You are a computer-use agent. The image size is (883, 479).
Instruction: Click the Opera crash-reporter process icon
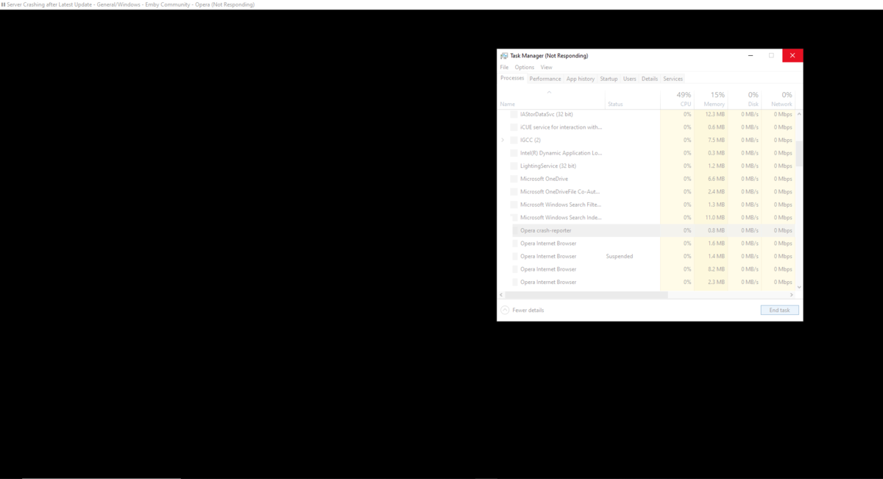click(513, 230)
